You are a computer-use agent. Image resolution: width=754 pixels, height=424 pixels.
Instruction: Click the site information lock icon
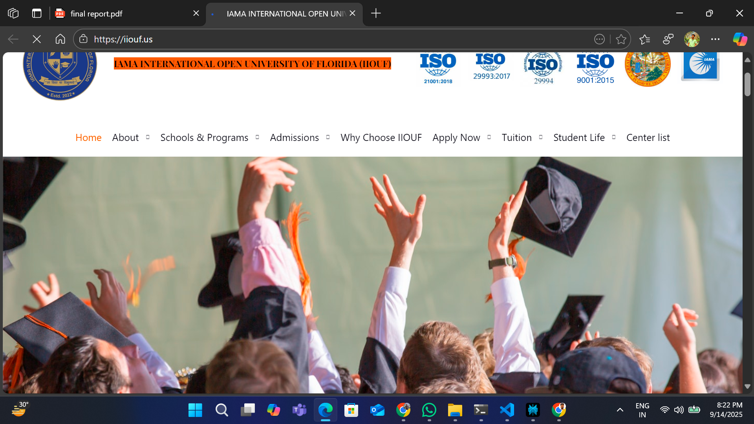pyautogui.click(x=83, y=39)
